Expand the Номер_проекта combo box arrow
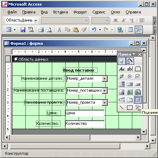 105,103
